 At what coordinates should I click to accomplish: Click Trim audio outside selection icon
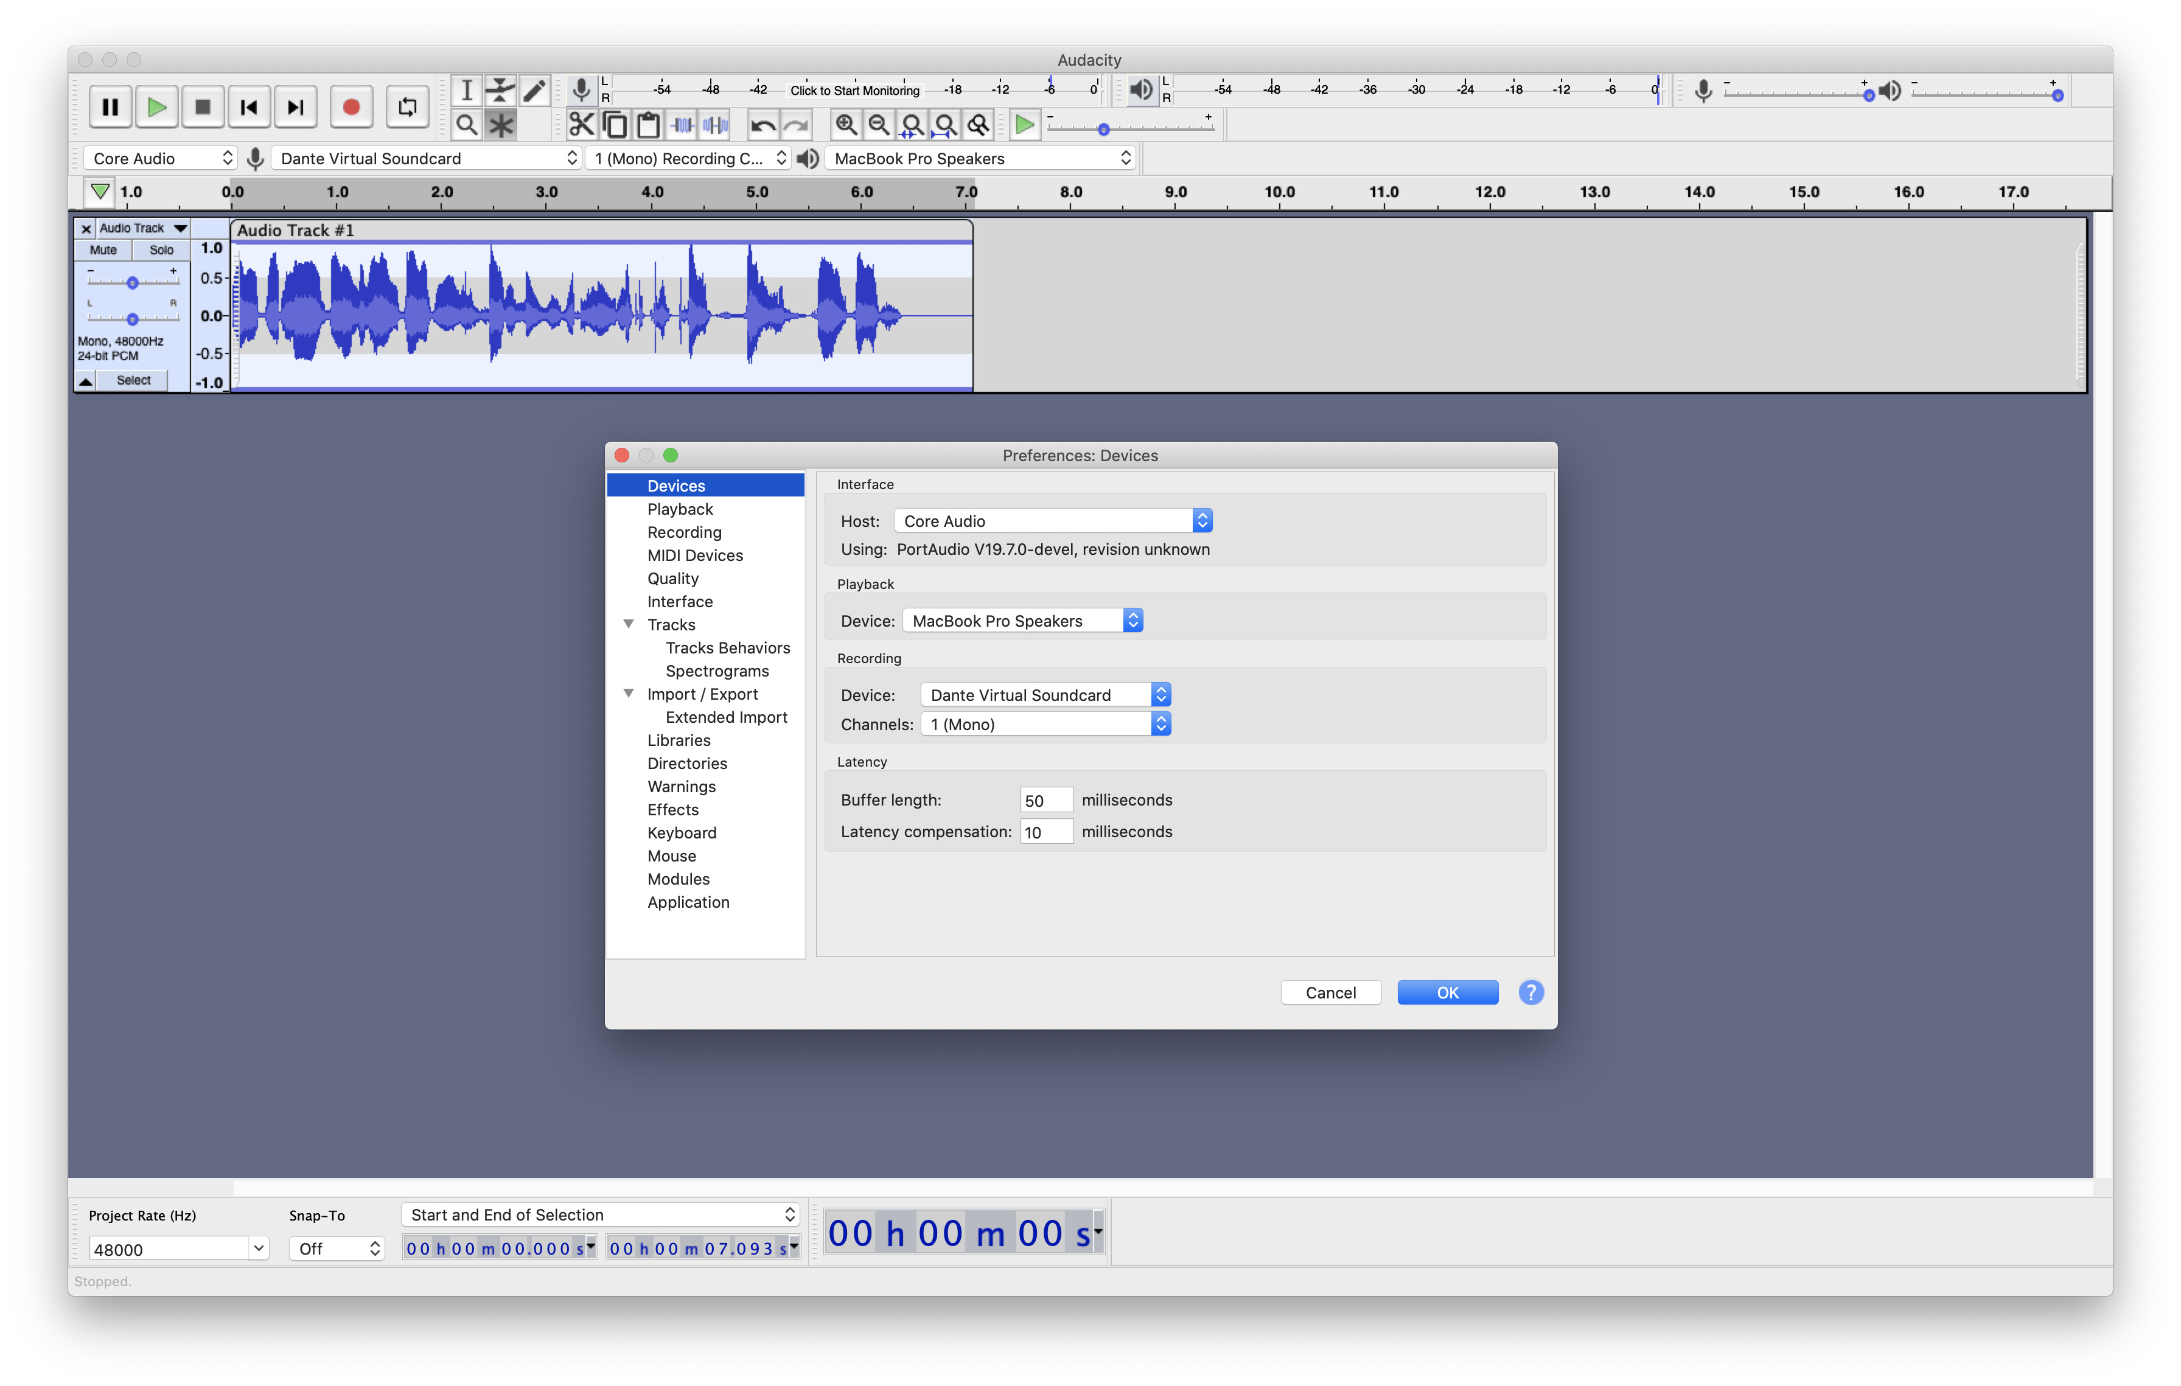click(682, 125)
